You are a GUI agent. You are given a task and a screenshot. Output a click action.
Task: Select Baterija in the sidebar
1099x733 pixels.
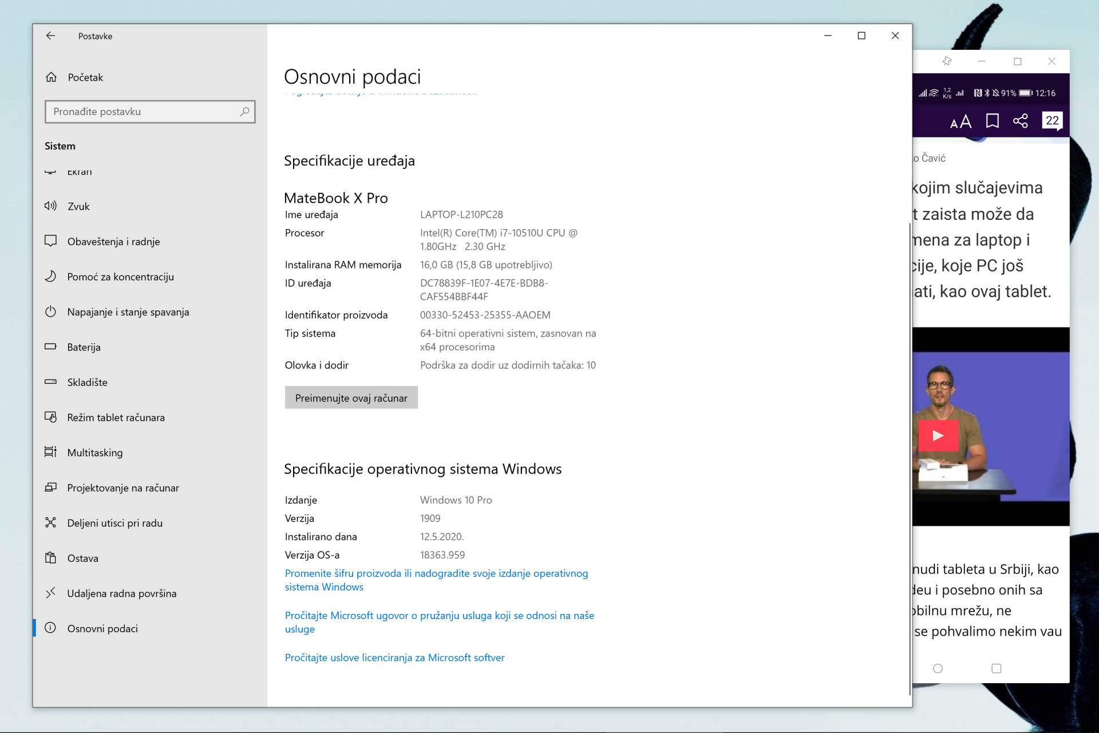click(84, 347)
